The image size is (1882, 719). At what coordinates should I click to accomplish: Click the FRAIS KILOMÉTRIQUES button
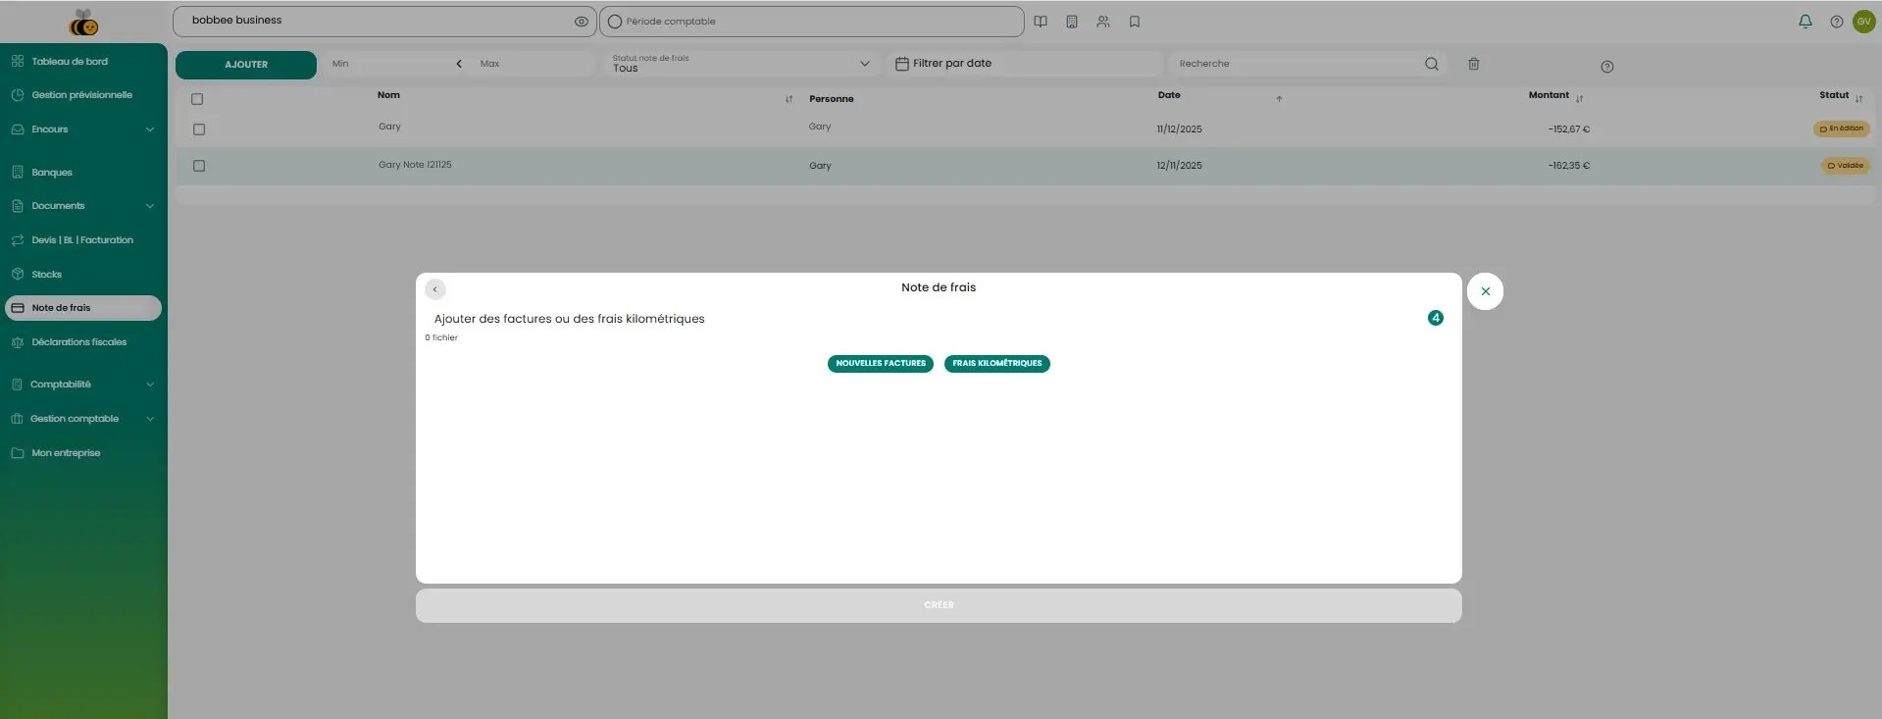point(996,364)
